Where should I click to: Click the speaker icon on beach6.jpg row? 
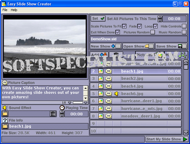(117, 94)
